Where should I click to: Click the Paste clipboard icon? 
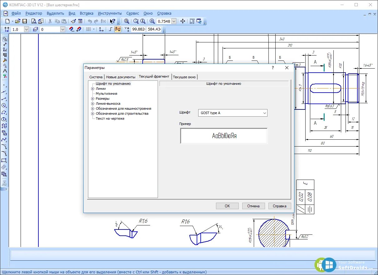(x=64, y=21)
